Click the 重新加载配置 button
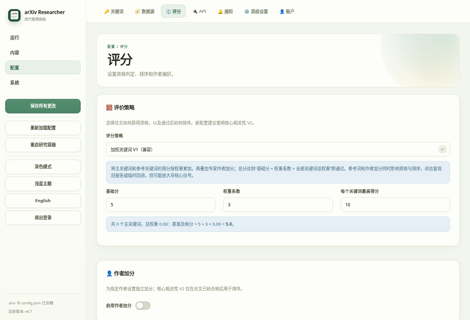The height and width of the screenshot is (320, 470). pos(43,128)
